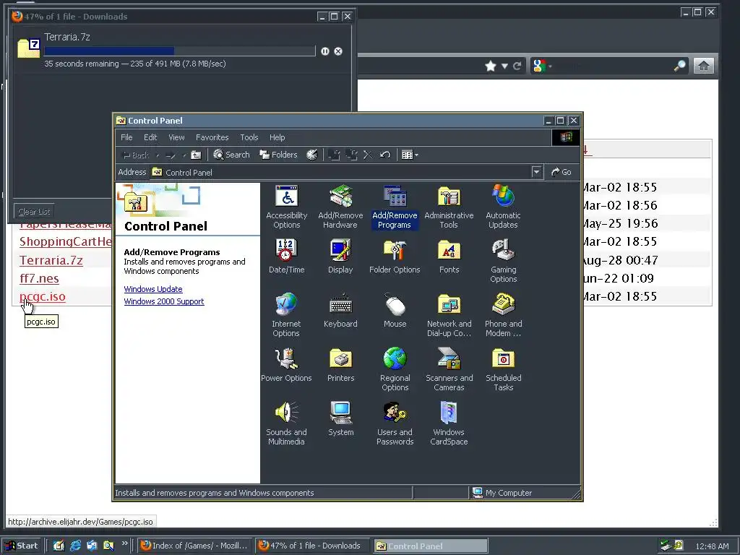Toggle the Folders pane button
This screenshot has width=740, height=555.
(x=278, y=155)
